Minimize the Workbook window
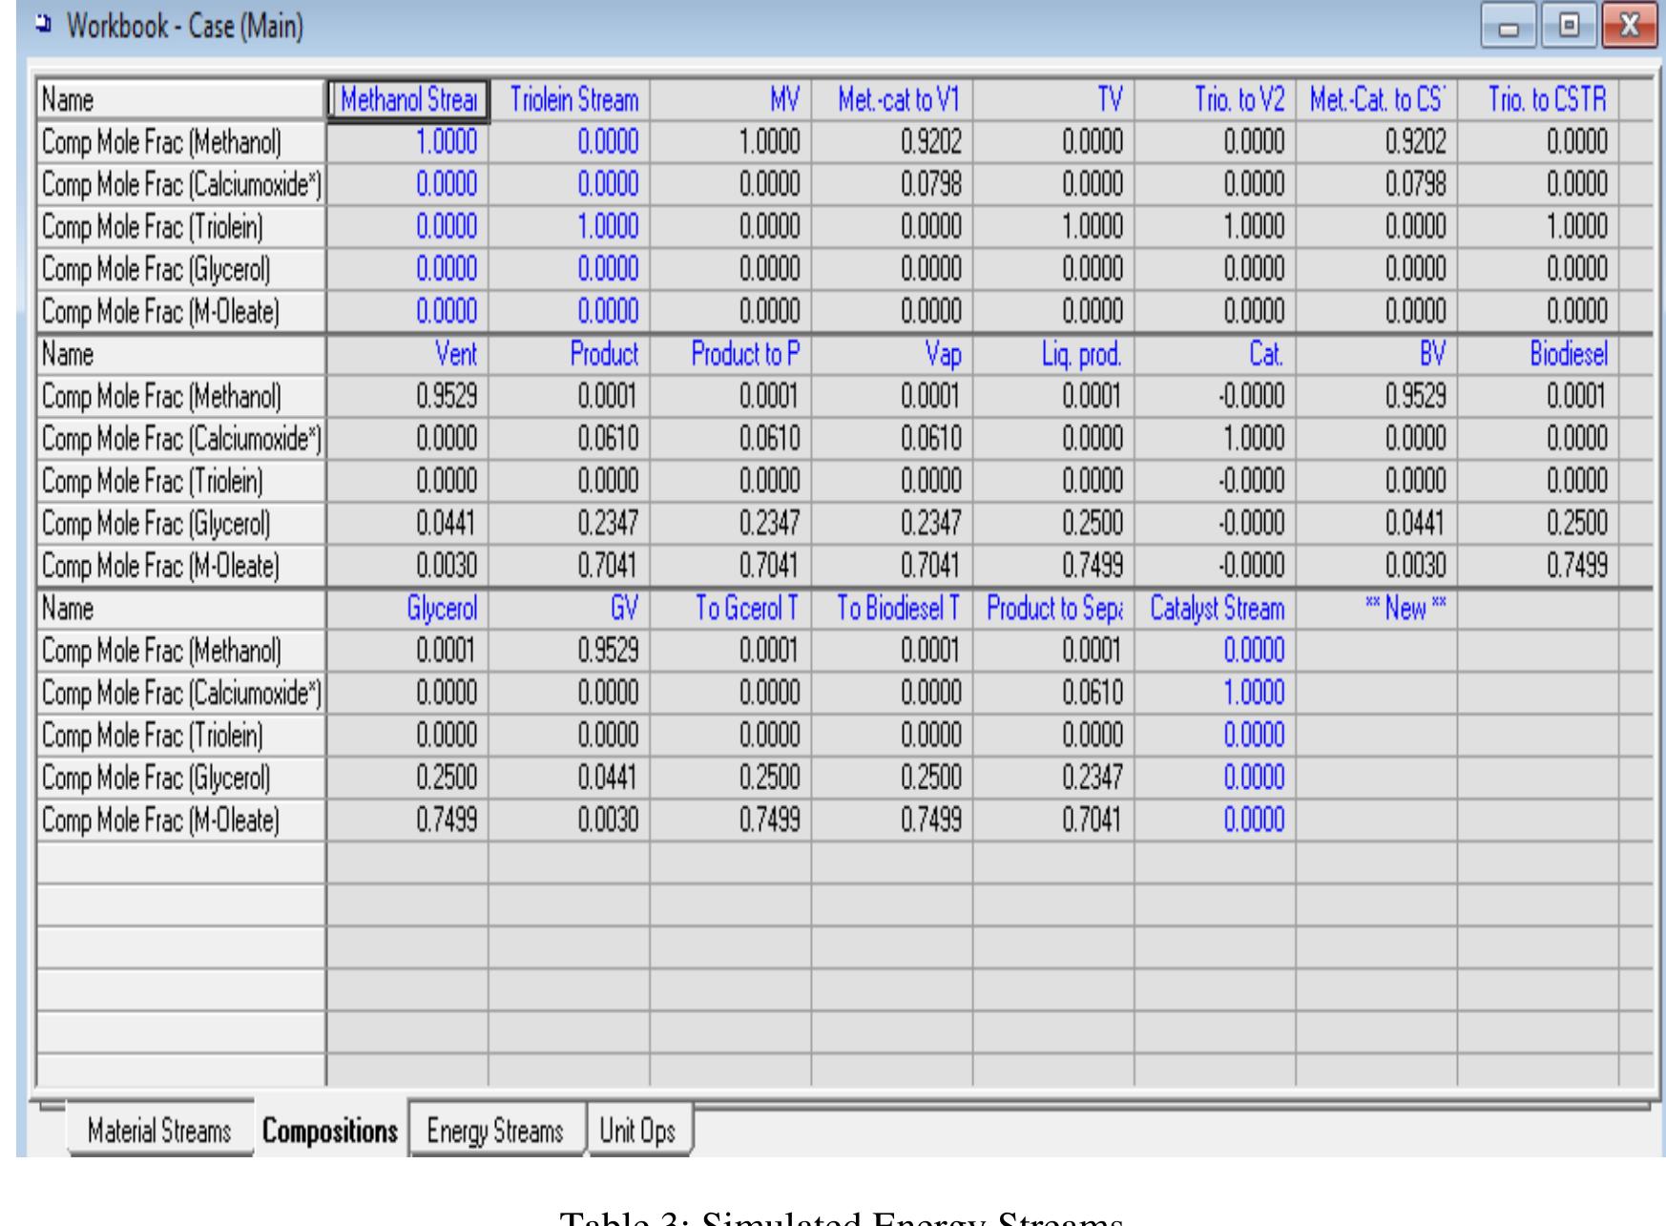The image size is (1666, 1226). click(x=1509, y=28)
